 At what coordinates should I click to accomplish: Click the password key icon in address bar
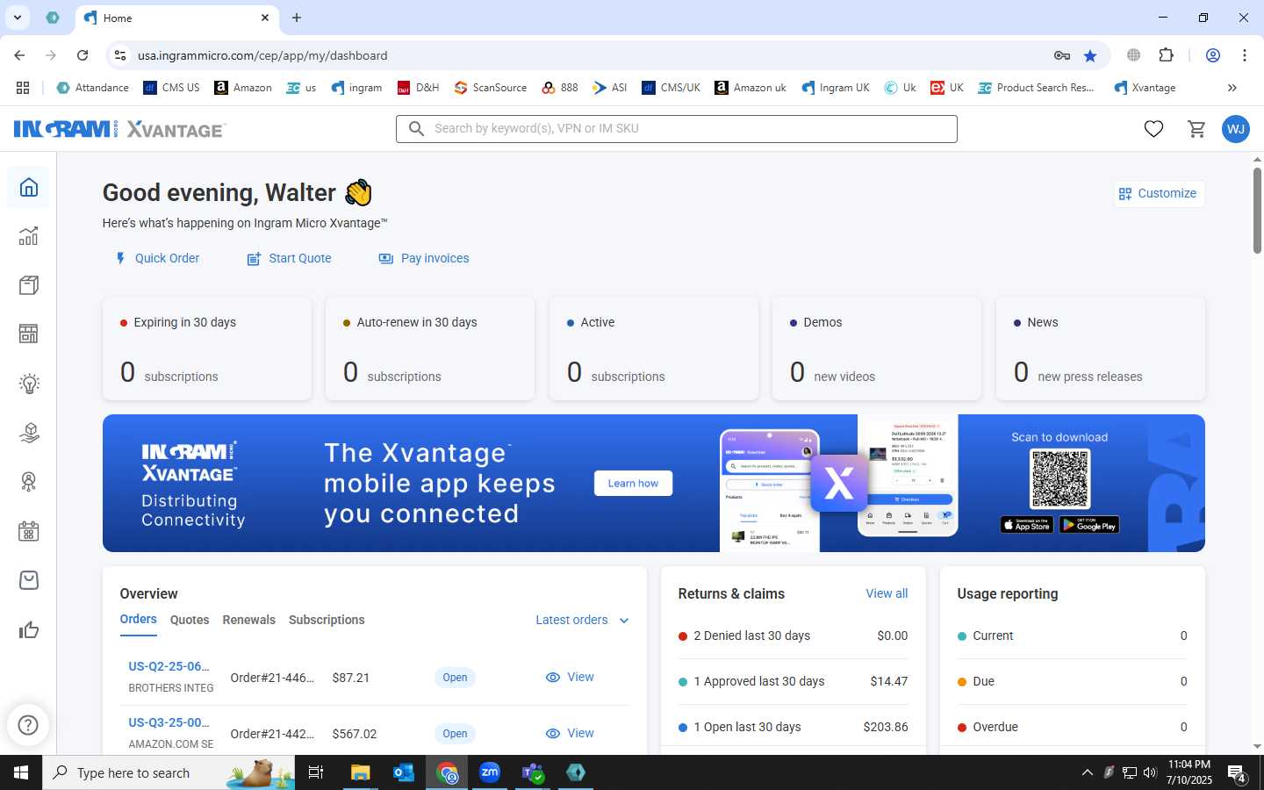click(x=1062, y=55)
